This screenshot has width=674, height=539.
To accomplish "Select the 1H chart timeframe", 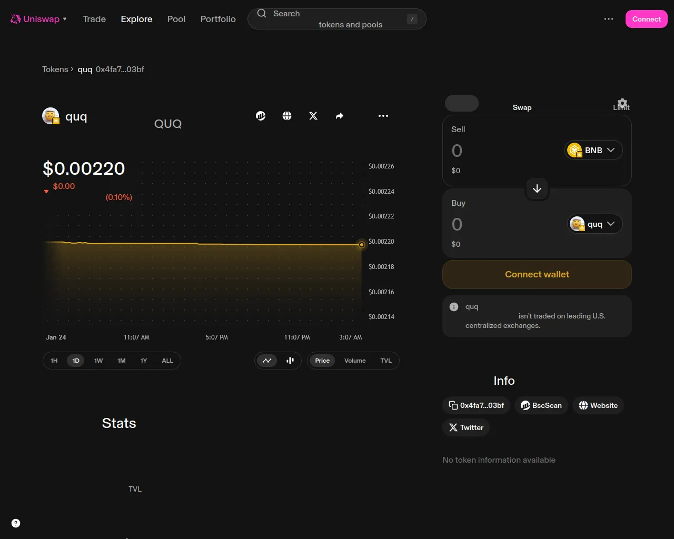I will coord(54,361).
